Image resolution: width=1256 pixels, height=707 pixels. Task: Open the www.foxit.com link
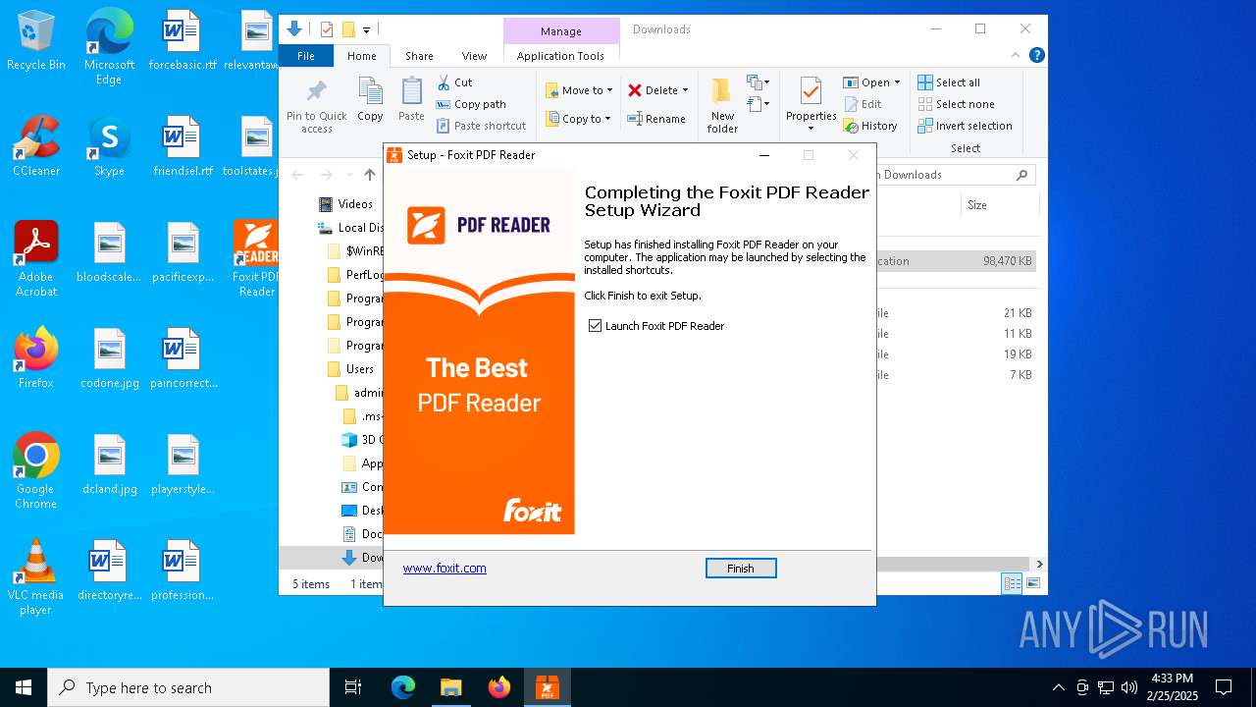(445, 568)
